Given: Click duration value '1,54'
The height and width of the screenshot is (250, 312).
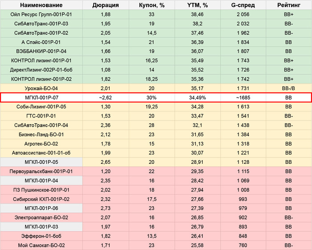Looking at the screenshot, I should click(106, 42).
